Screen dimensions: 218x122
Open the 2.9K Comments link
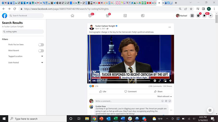pos(155,86)
